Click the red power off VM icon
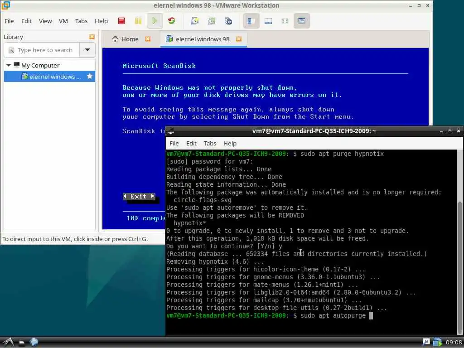Viewport: 464px width, 348px height. [121, 21]
